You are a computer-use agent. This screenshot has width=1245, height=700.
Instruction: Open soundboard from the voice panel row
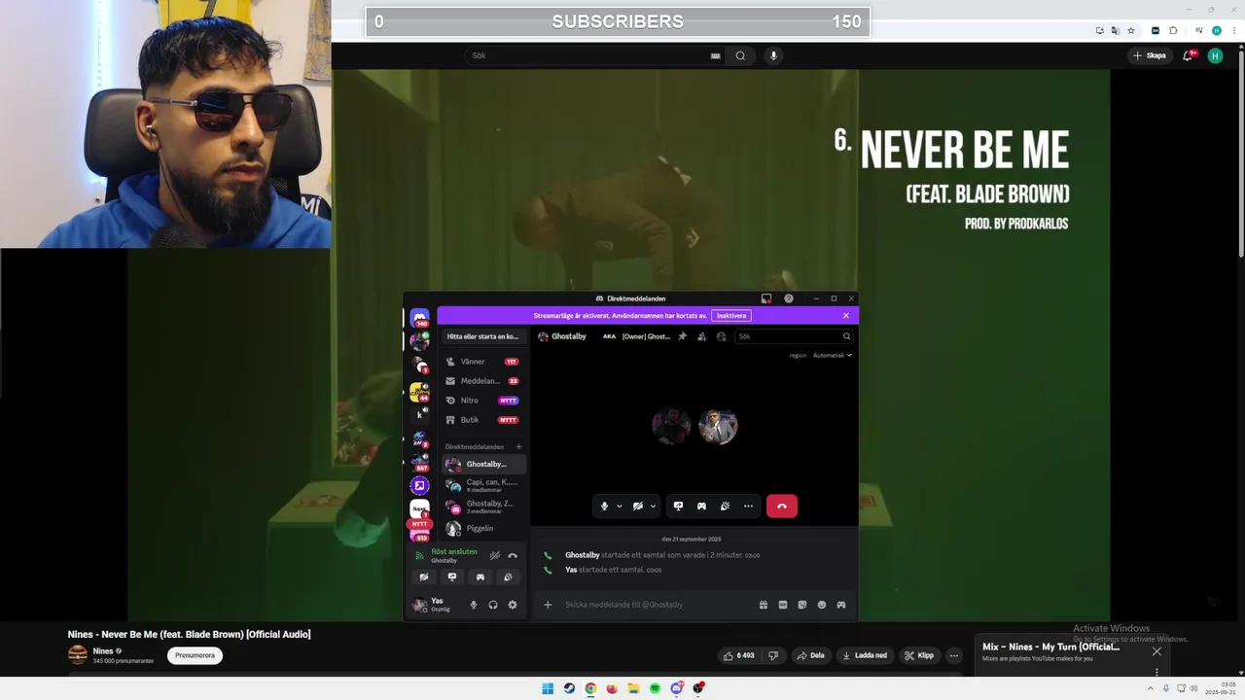coord(508,577)
